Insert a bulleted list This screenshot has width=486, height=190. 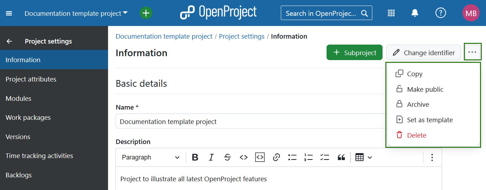[x=292, y=157]
